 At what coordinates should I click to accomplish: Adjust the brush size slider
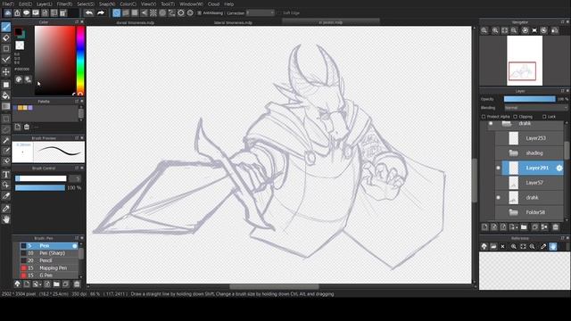click(x=41, y=178)
